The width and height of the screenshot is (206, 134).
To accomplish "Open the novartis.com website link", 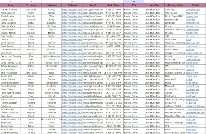I will point(191,13).
